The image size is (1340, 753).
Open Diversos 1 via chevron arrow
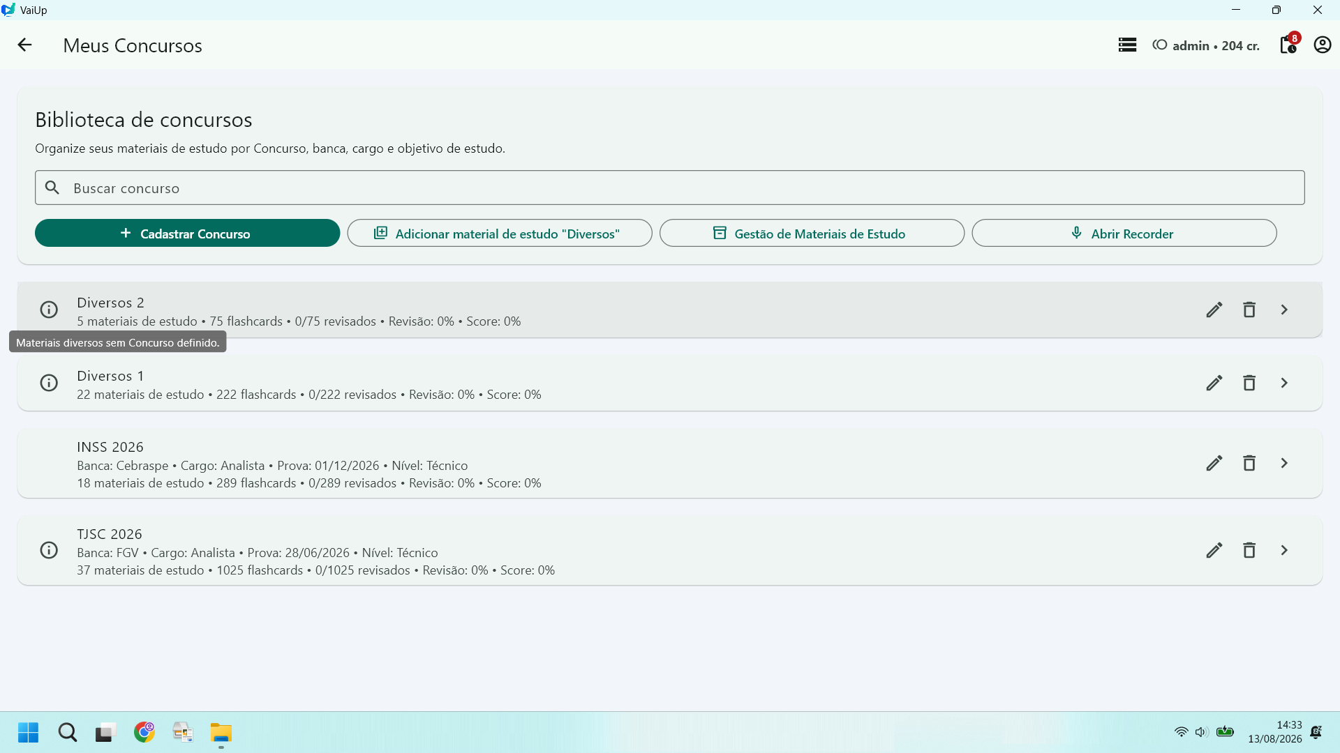click(x=1284, y=383)
